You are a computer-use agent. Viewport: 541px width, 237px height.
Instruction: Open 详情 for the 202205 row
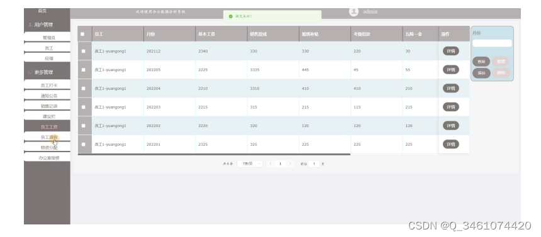click(x=450, y=70)
